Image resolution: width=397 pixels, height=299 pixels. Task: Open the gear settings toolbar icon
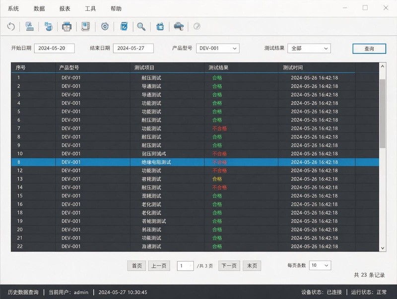click(x=105, y=26)
